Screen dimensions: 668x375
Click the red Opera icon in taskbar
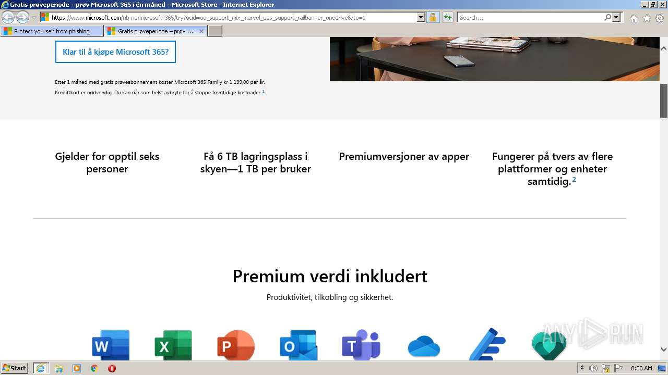click(112, 368)
